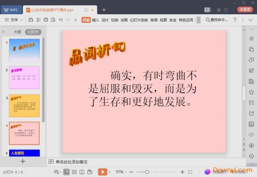Screen dimensions: 257x177
Task: Open the 动画 animation ribbon tab
Action: (x=124, y=20)
